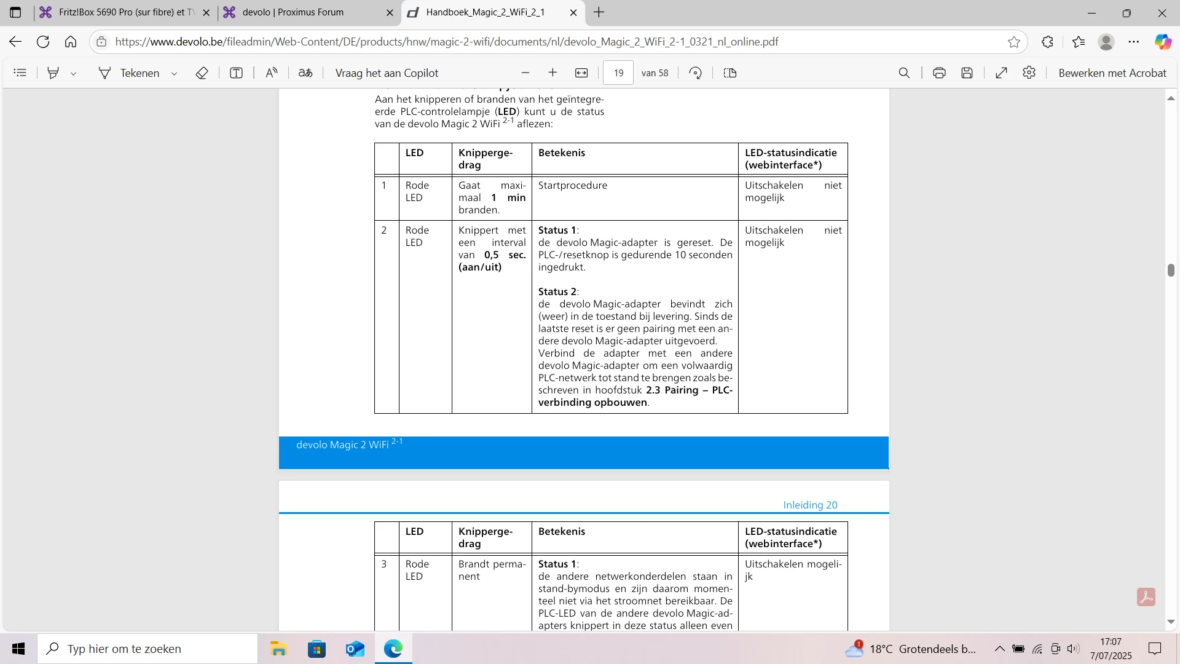Fit PDF page to width
Viewport: 1180px width, 664px height.
click(581, 73)
